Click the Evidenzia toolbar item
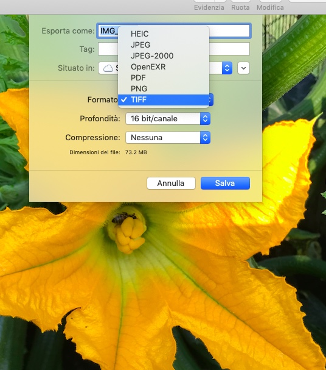Image resolution: width=326 pixels, height=370 pixels. click(x=209, y=7)
